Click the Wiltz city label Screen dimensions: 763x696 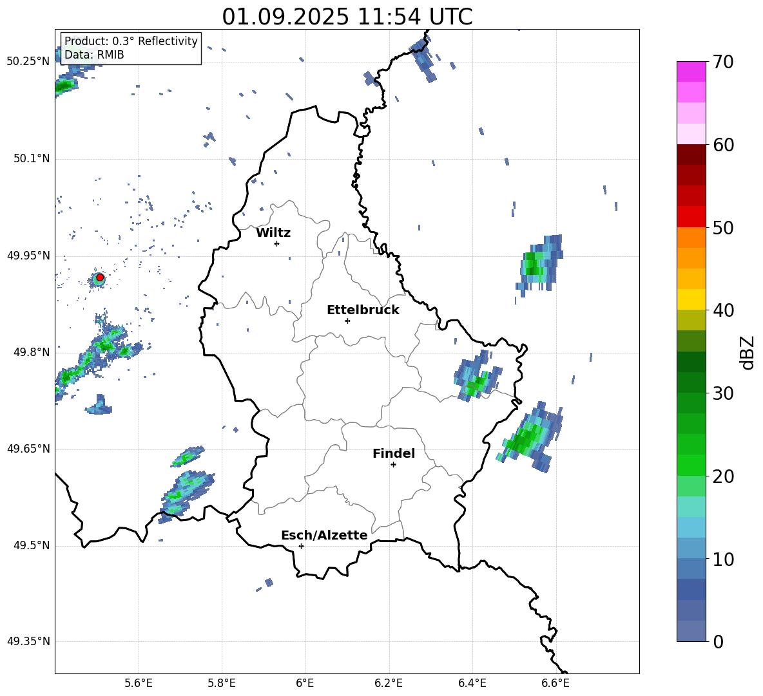tap(273, 233)
